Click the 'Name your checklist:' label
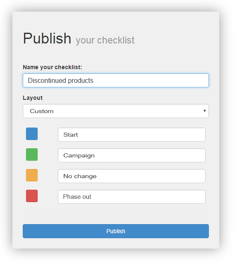The height and width of the screenshot is (268, 237). 53,68
